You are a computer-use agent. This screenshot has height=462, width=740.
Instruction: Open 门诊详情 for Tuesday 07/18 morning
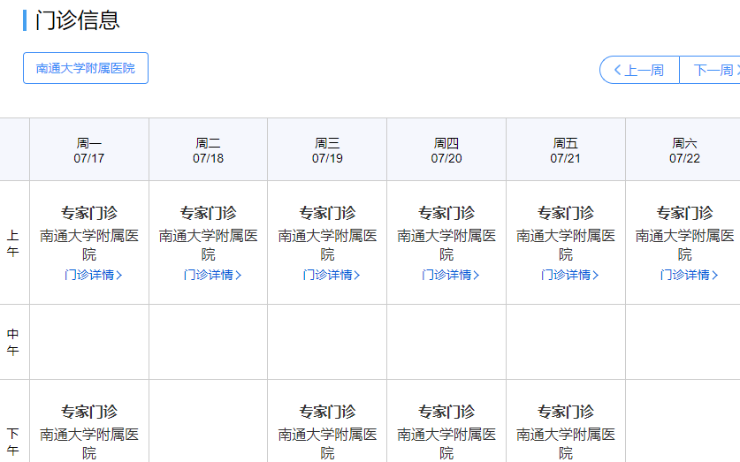[x=212, y=275]
